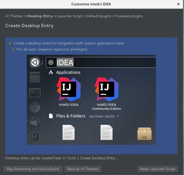Toggle the create desktop entry checkbox

tap(10, 43)
